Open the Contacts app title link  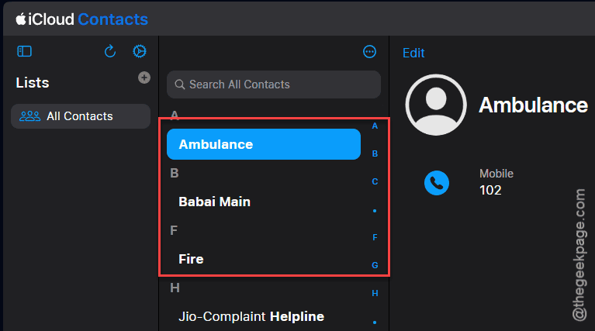[112, 19]
